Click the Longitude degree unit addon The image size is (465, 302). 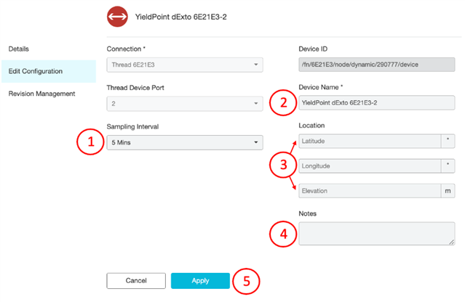point(448,166)
